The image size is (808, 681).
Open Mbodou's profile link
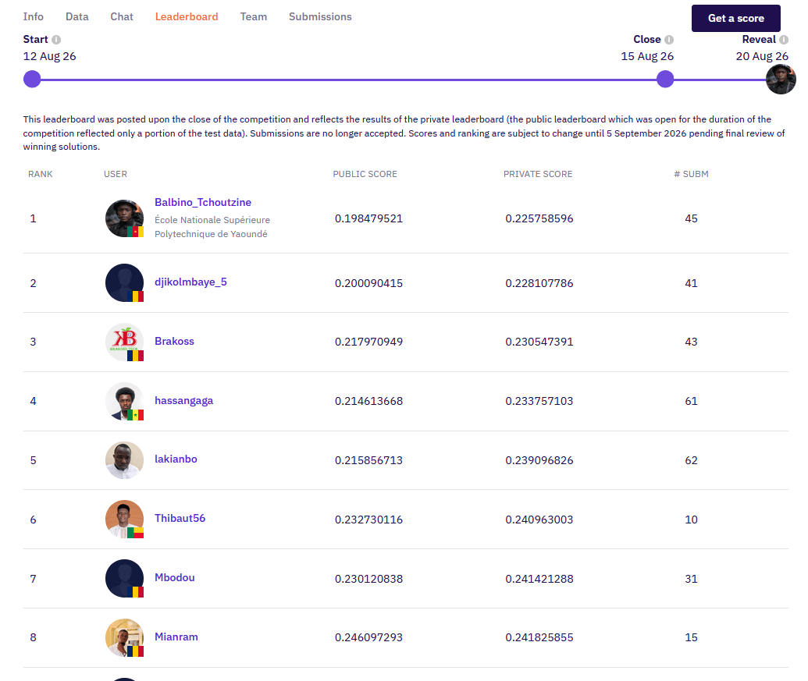click(x=175, y=577)
